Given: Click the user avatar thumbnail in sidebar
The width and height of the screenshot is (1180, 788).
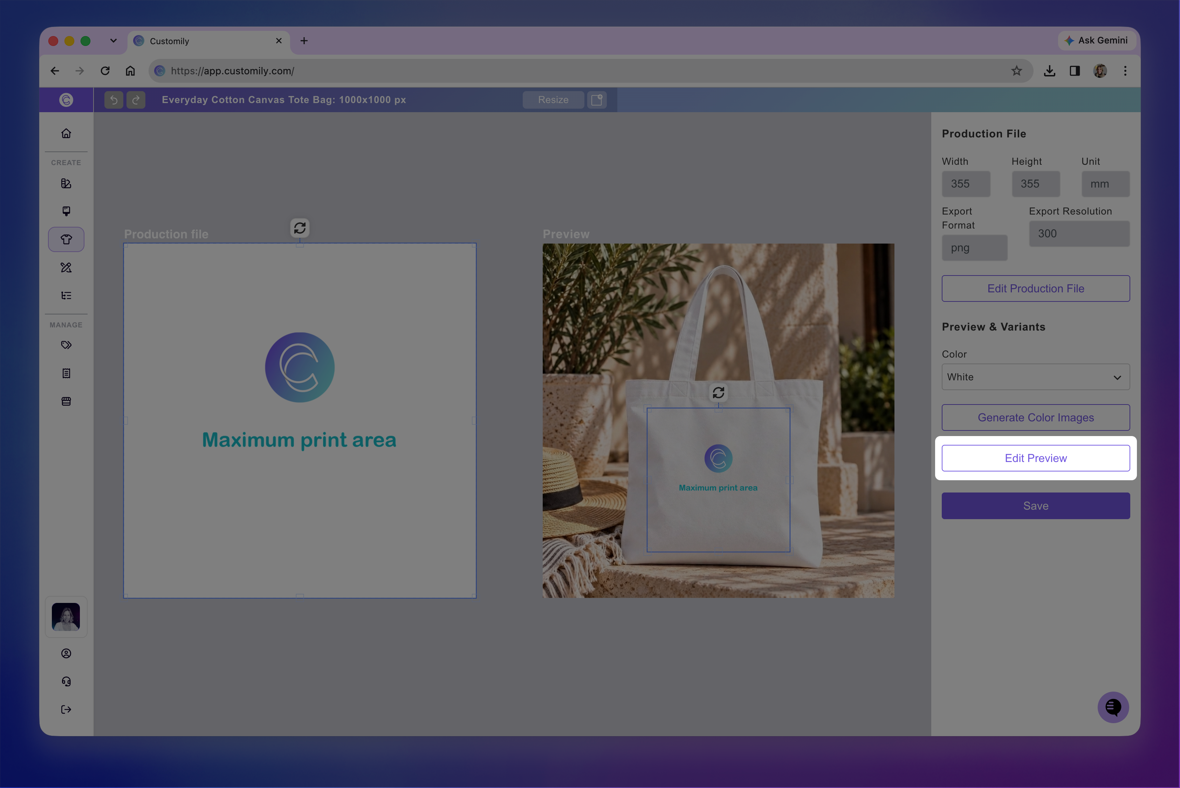Looking at the screenshot, I should click(x=66, y=617).
